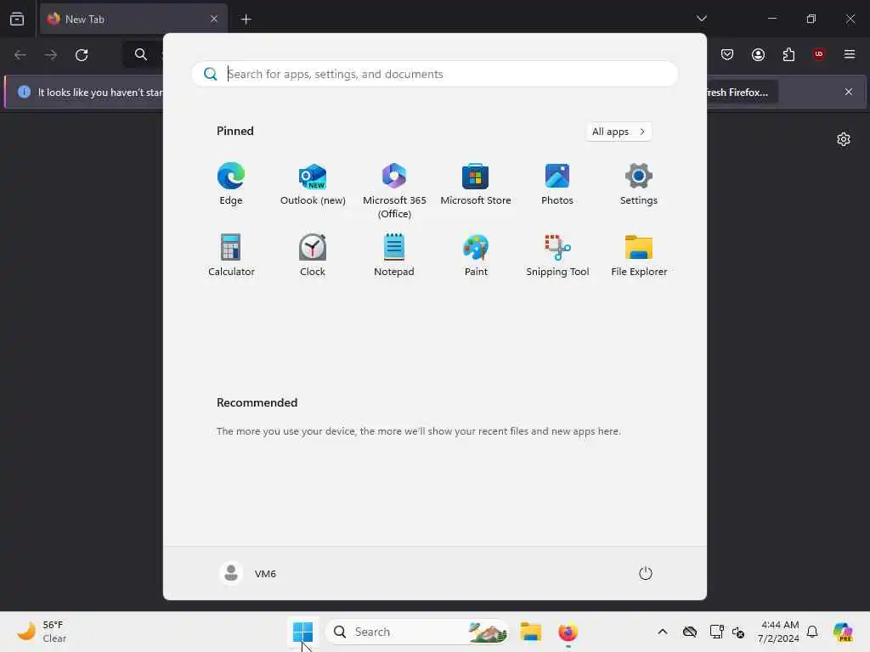Open Edge from pinned apps

click(x=231, y=184)
